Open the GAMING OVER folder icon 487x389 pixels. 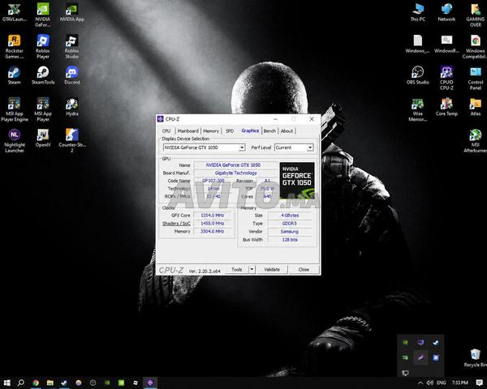coord(476,15)
